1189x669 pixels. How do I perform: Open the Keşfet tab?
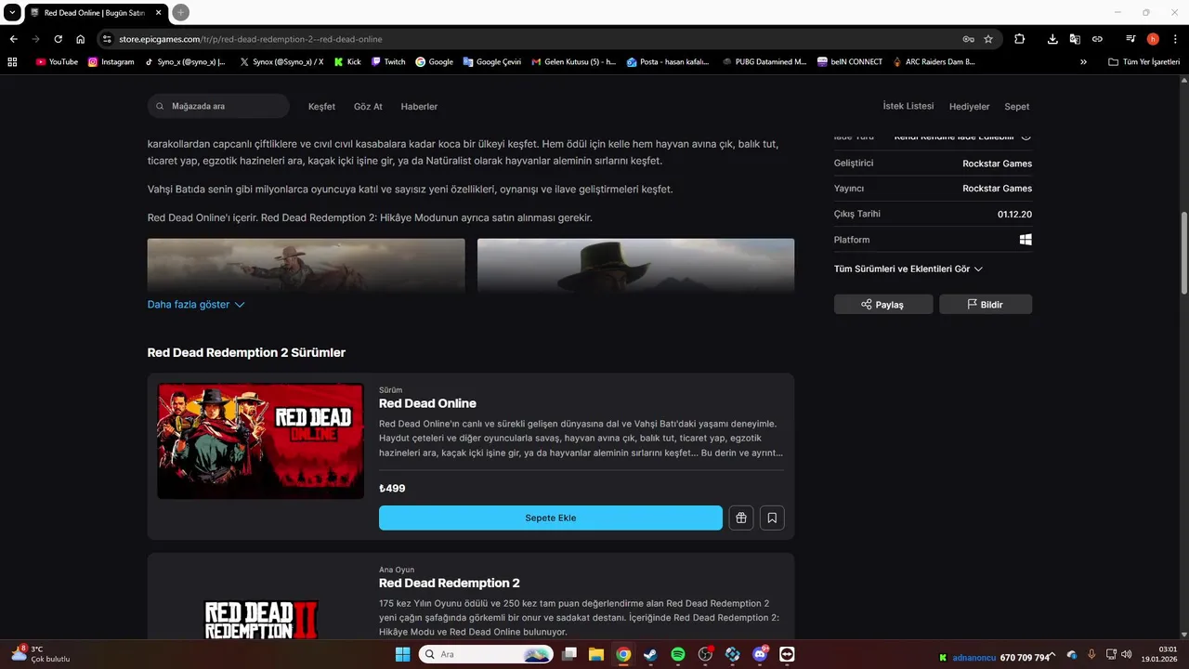click(321, 106)
